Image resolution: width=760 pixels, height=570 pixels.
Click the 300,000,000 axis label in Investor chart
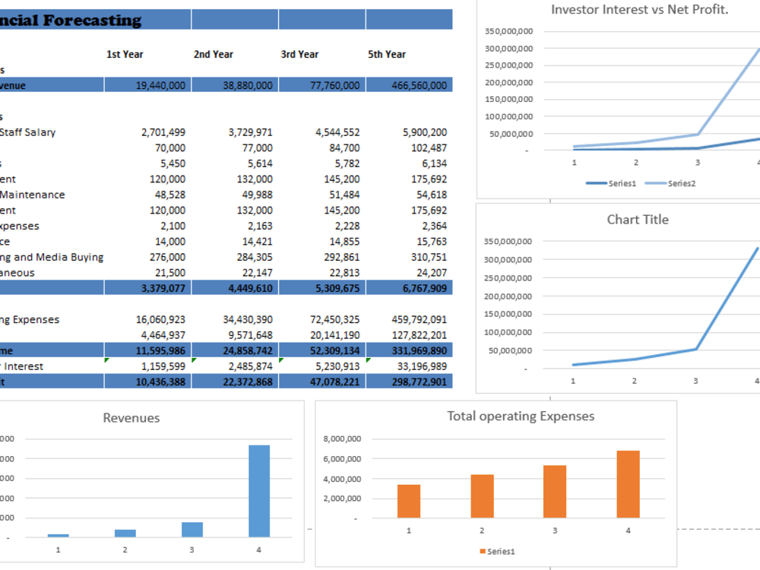[509, 49]
